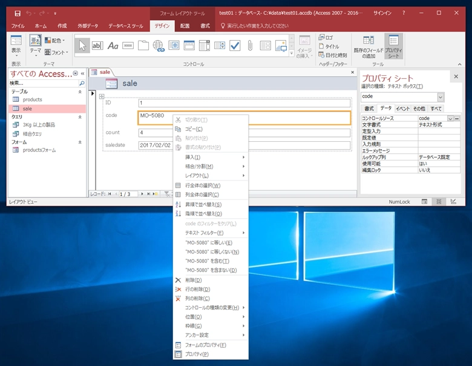Open the 表示 view button

pos(16,46)
